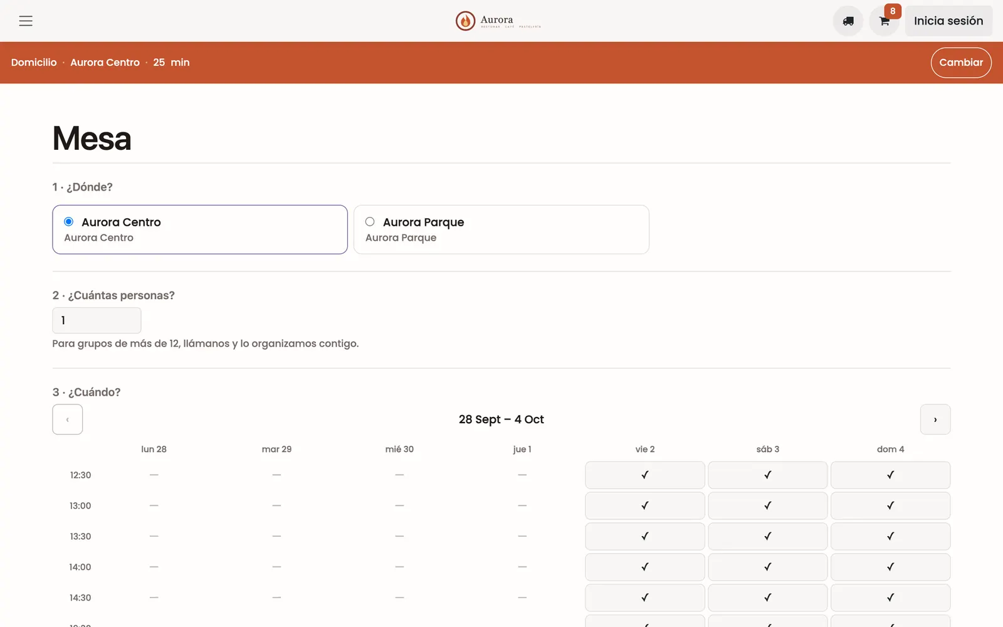
Task: Click the 'dom 4' column header
Action: [x=891, y=450]
